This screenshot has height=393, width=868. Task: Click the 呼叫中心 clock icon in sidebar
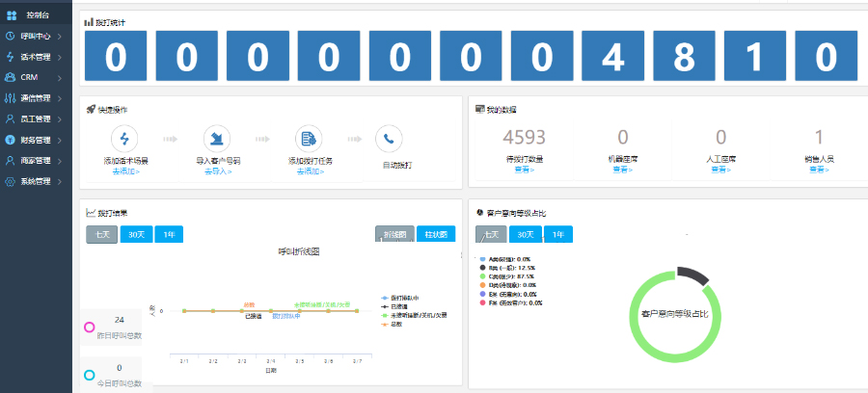11,37
